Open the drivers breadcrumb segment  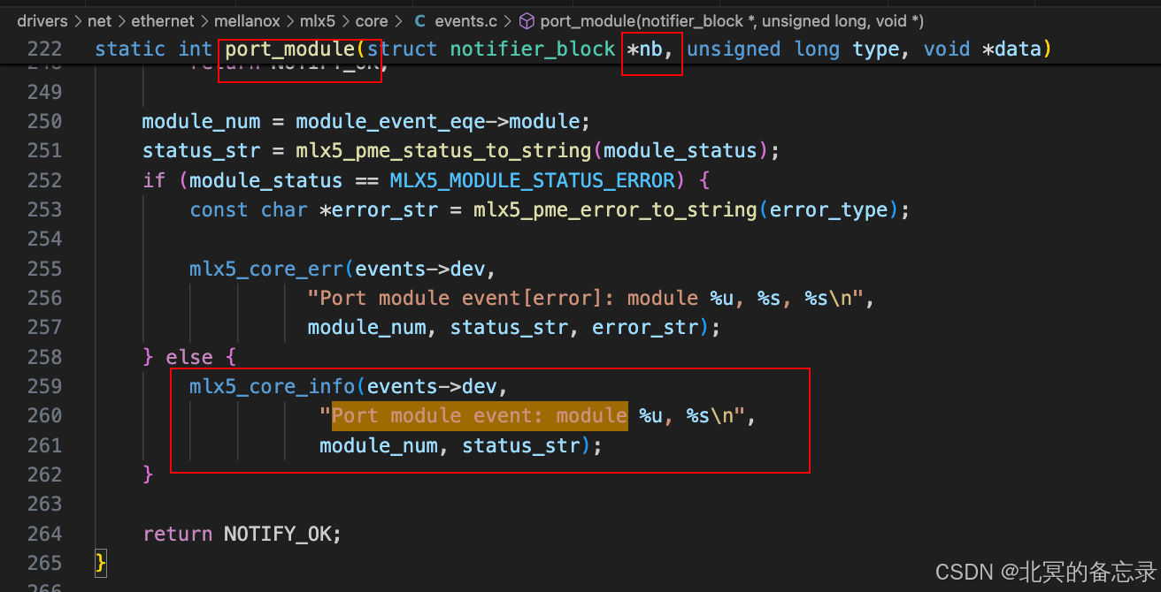pyautogui.click(x=42, y=20)
